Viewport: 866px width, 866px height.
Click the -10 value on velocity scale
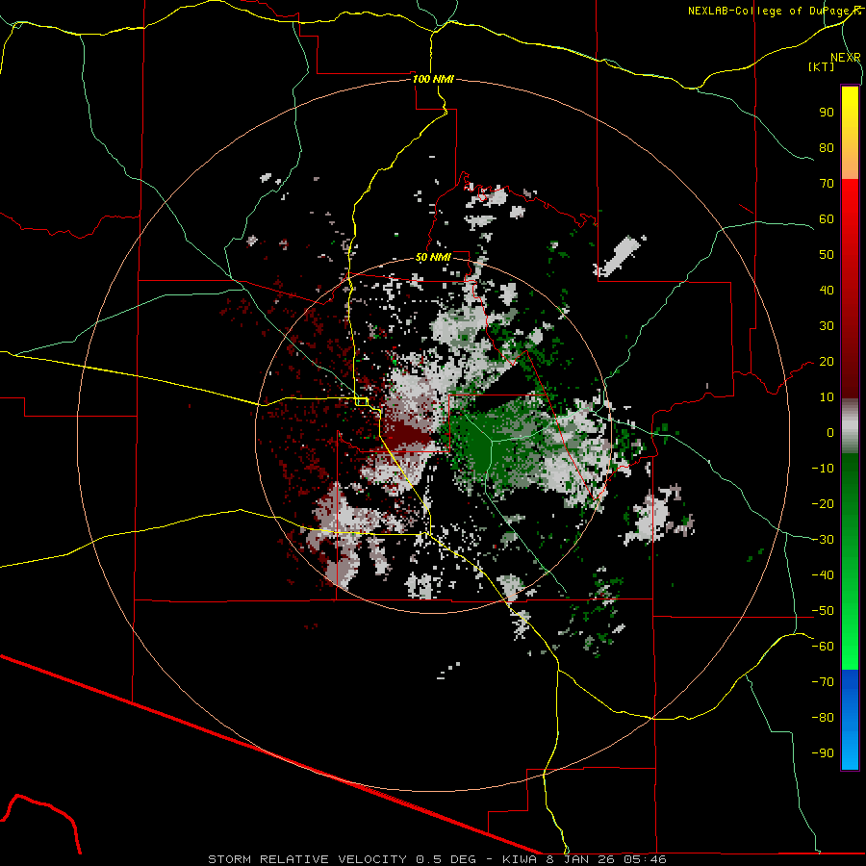[x=823, y=469]
